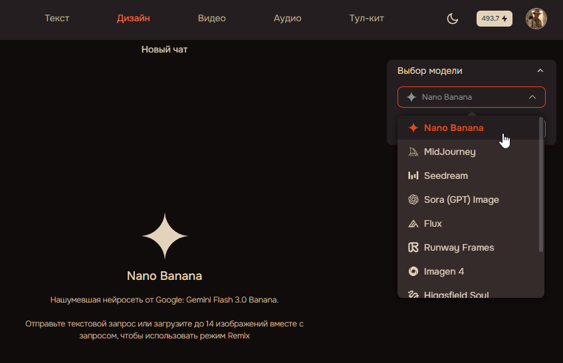Collapse the Выбор модели panel chevron
The height and width of the screenshot is (363, 563).
click(540, 70)
